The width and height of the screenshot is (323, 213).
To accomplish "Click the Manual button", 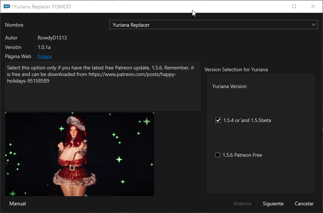I will [18, 204].
